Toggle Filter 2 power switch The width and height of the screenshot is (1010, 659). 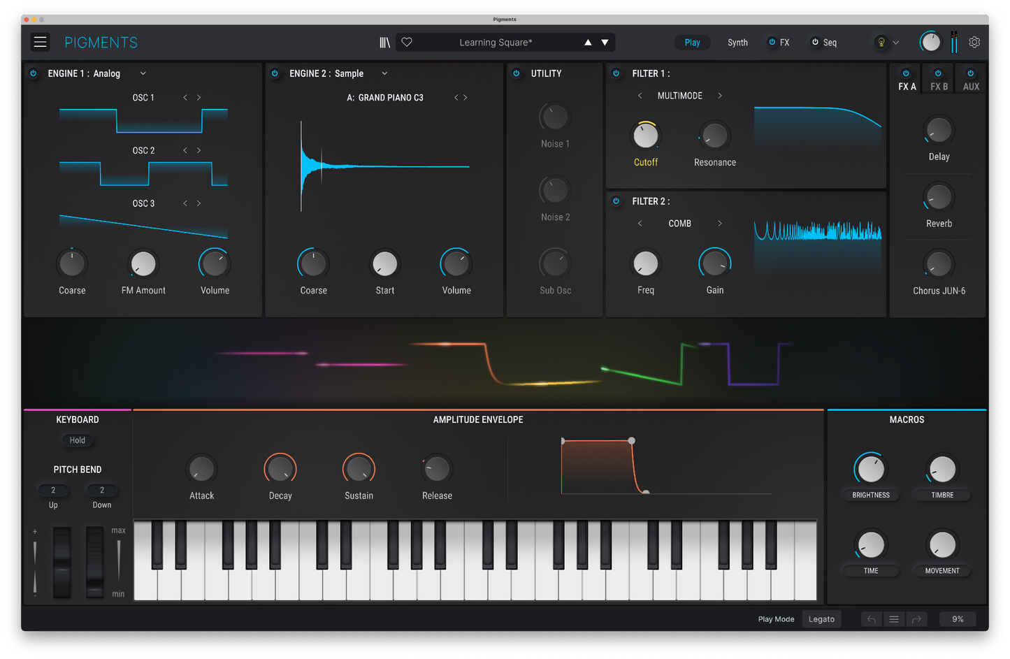pos(616,201)
